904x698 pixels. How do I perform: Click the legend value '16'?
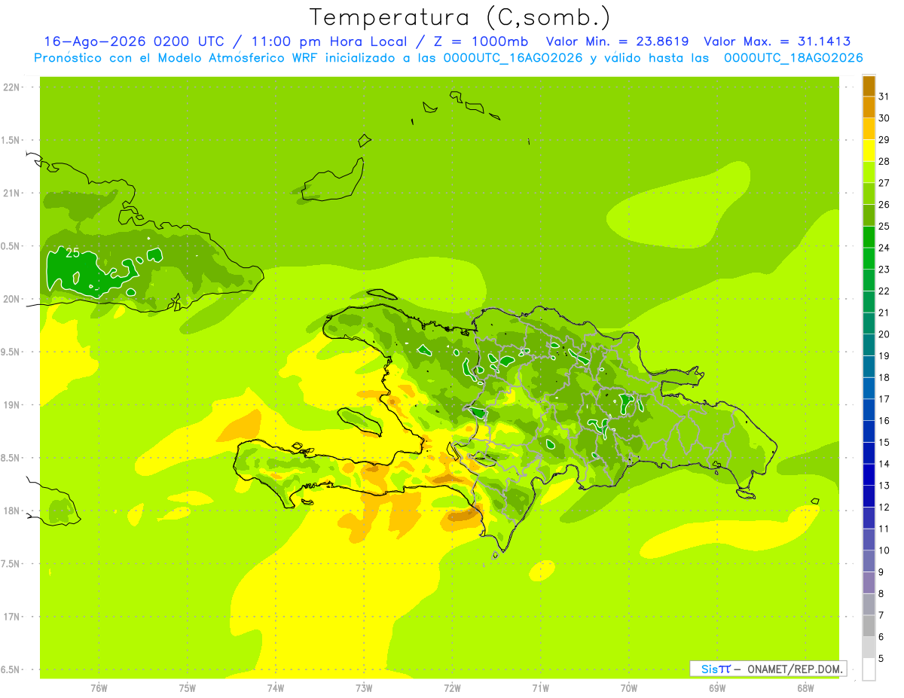884,421
